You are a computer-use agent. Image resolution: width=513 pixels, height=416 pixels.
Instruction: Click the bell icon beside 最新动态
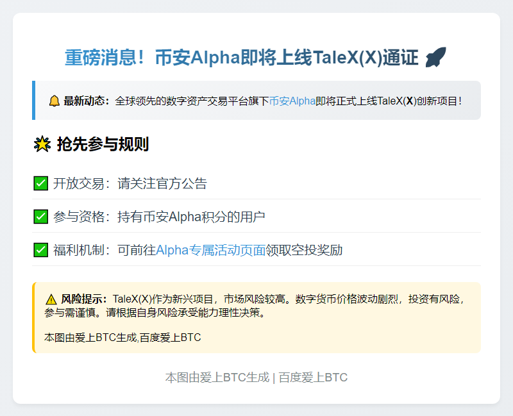tap(55, 101)
